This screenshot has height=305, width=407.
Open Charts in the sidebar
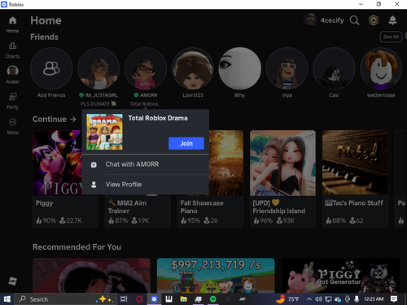coord(12,50)
